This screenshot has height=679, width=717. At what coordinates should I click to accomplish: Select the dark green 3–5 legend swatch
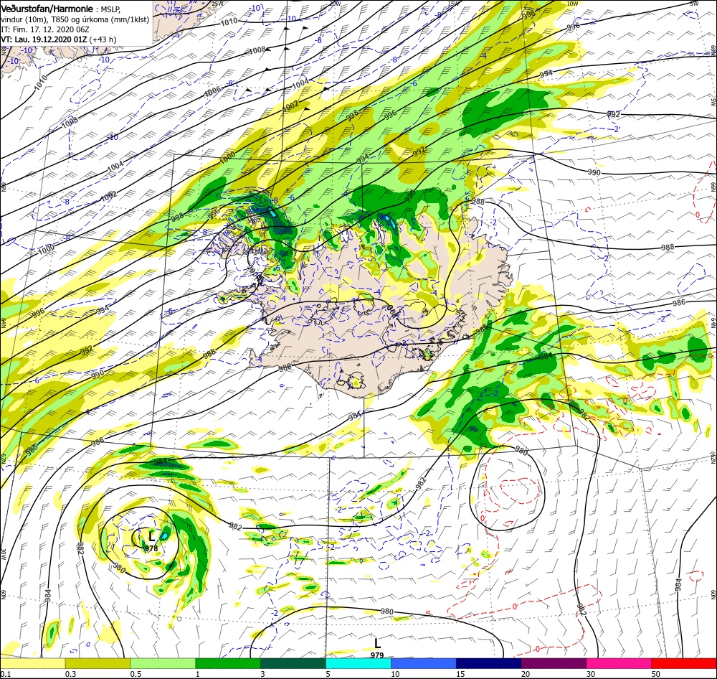point(293,663)
